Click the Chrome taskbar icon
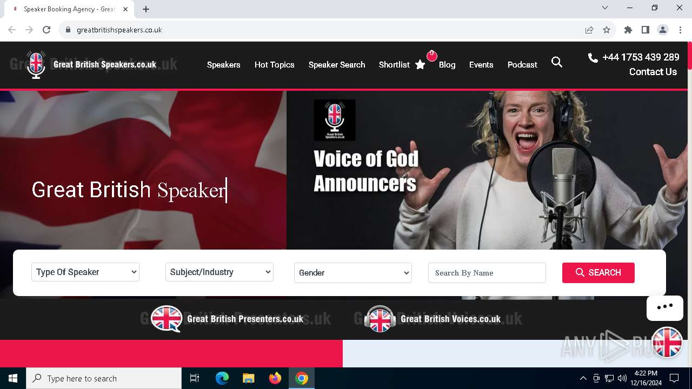The image size is (692, 389). [x=302, y=378]
